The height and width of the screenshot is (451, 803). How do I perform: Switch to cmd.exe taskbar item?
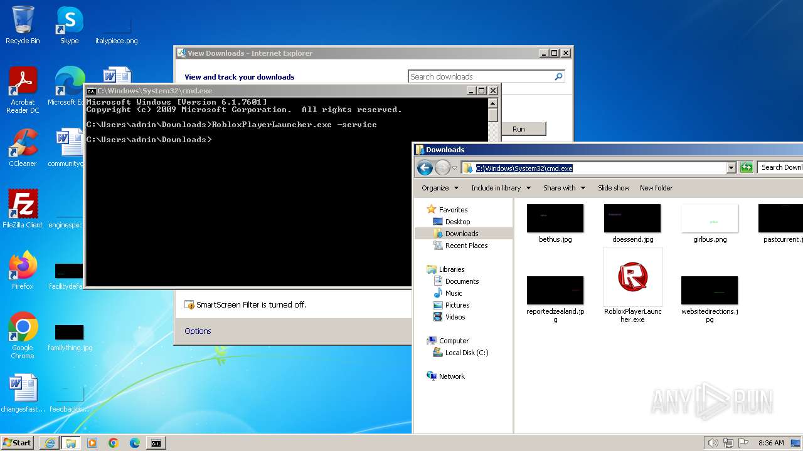tap(156, 443)
